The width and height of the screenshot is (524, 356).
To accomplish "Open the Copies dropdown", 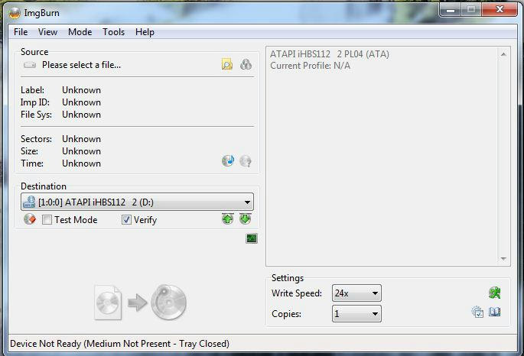I will click(356, 314).
